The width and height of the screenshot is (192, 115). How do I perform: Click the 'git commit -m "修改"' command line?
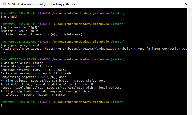20,27
